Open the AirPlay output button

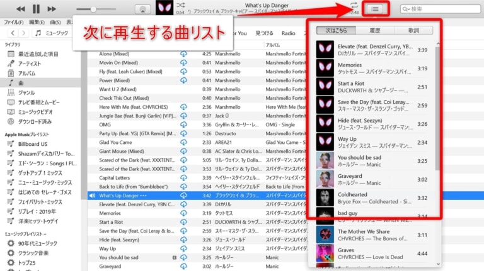click(x=142, y=9)
